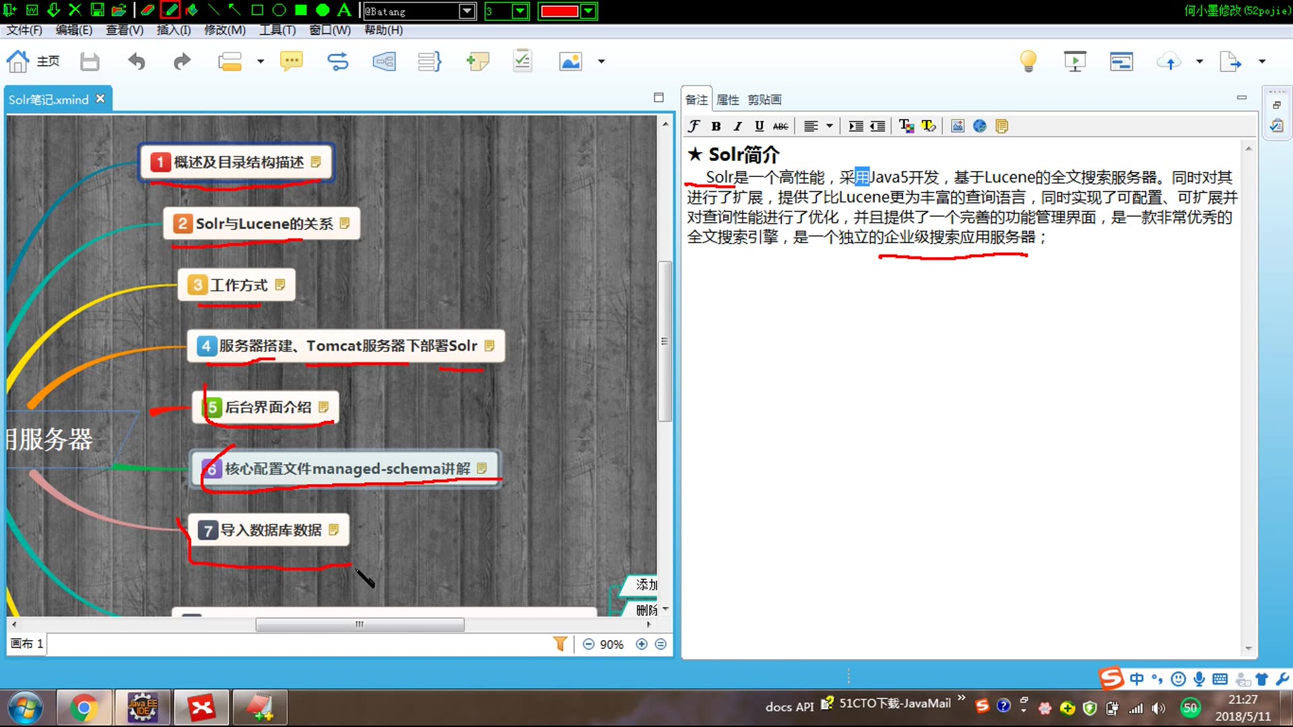
Task: Click the green X clear annotations icon
Action: coord(75,10)
